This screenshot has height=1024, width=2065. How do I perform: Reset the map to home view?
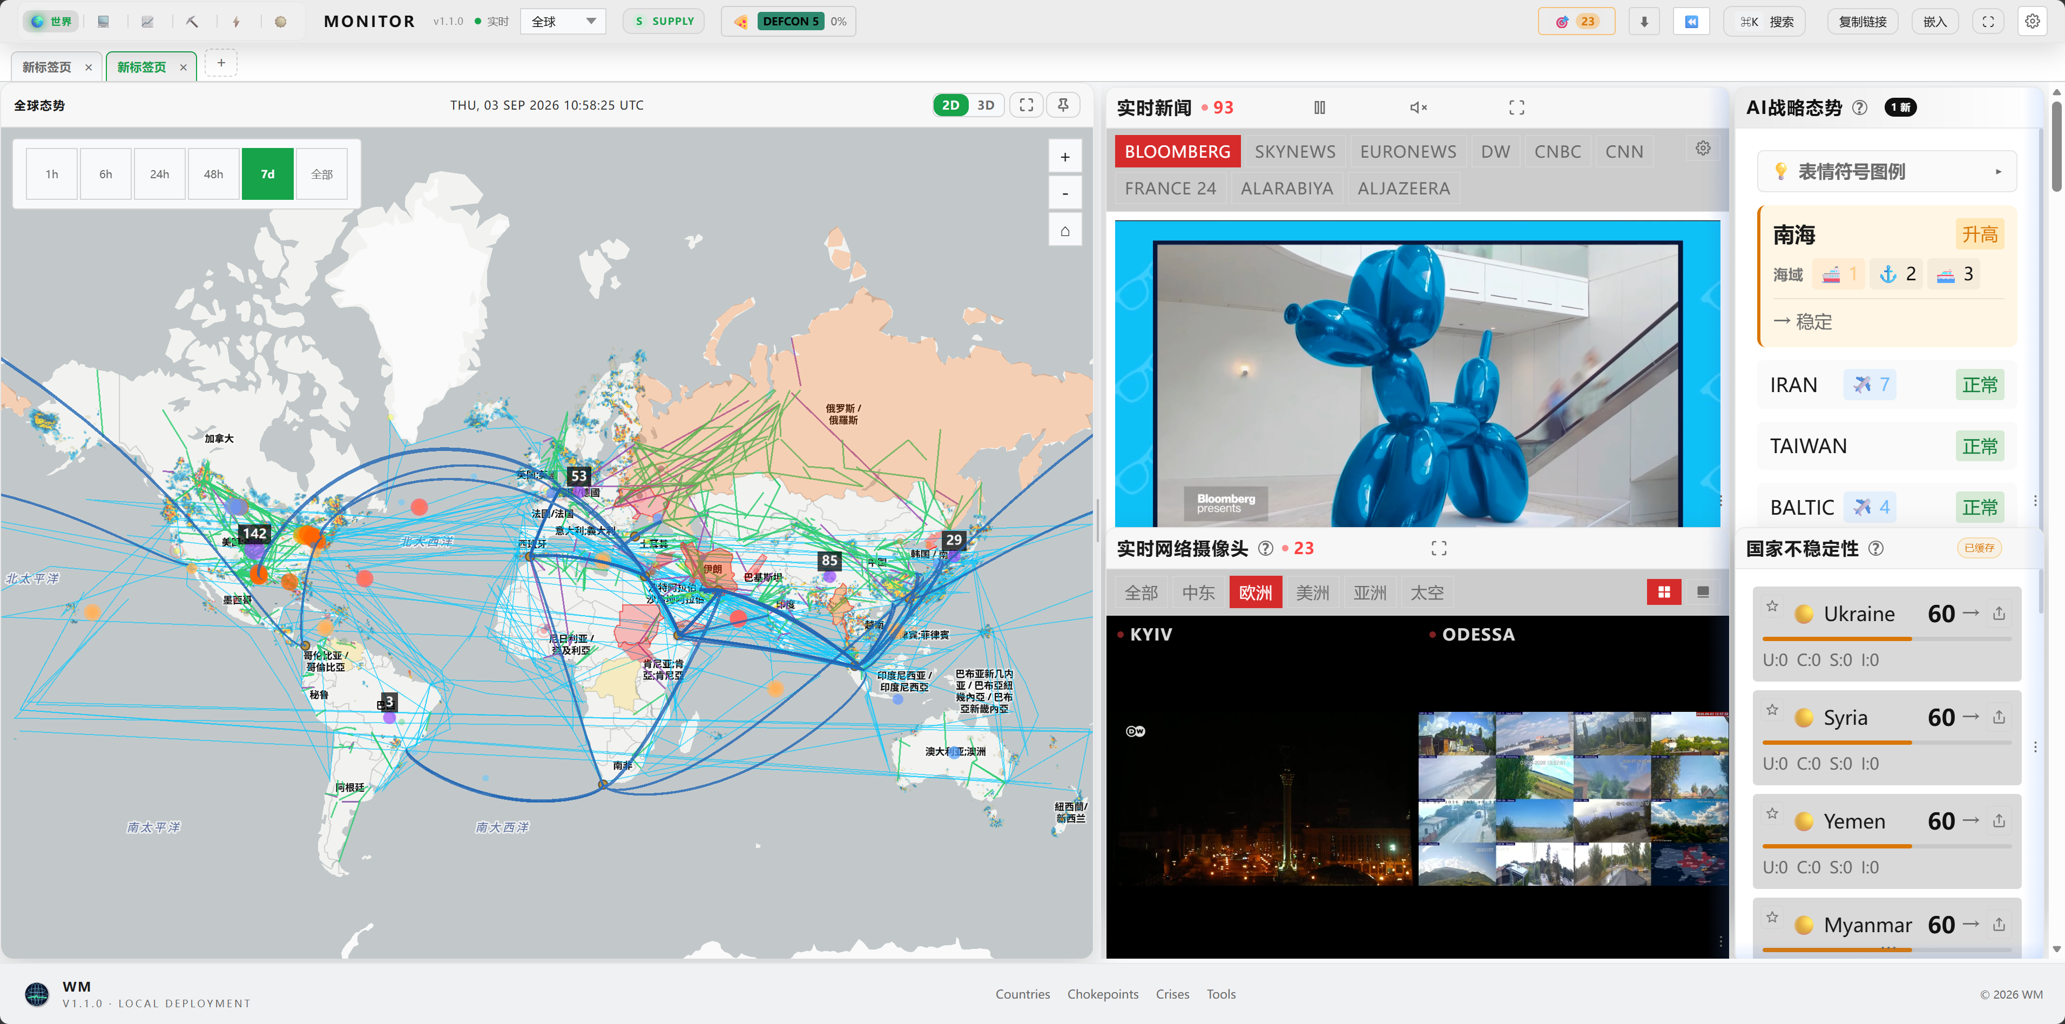coord(1064,231)
